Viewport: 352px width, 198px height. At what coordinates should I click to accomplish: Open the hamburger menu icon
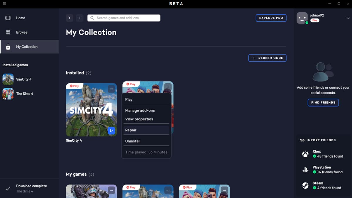click(4, 4)
